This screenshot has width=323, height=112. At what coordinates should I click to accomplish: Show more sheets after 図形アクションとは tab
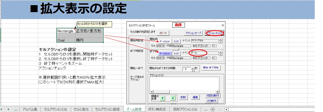click(x=206, y=109)
